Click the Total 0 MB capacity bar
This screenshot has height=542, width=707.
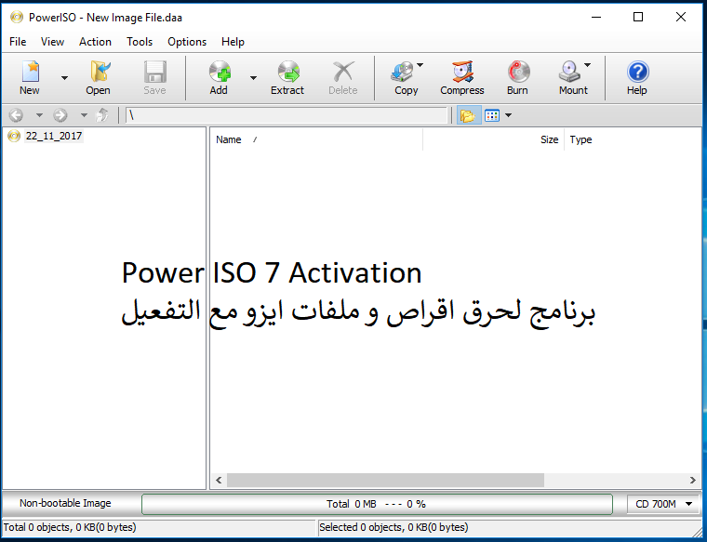click(x=377, y=504)
